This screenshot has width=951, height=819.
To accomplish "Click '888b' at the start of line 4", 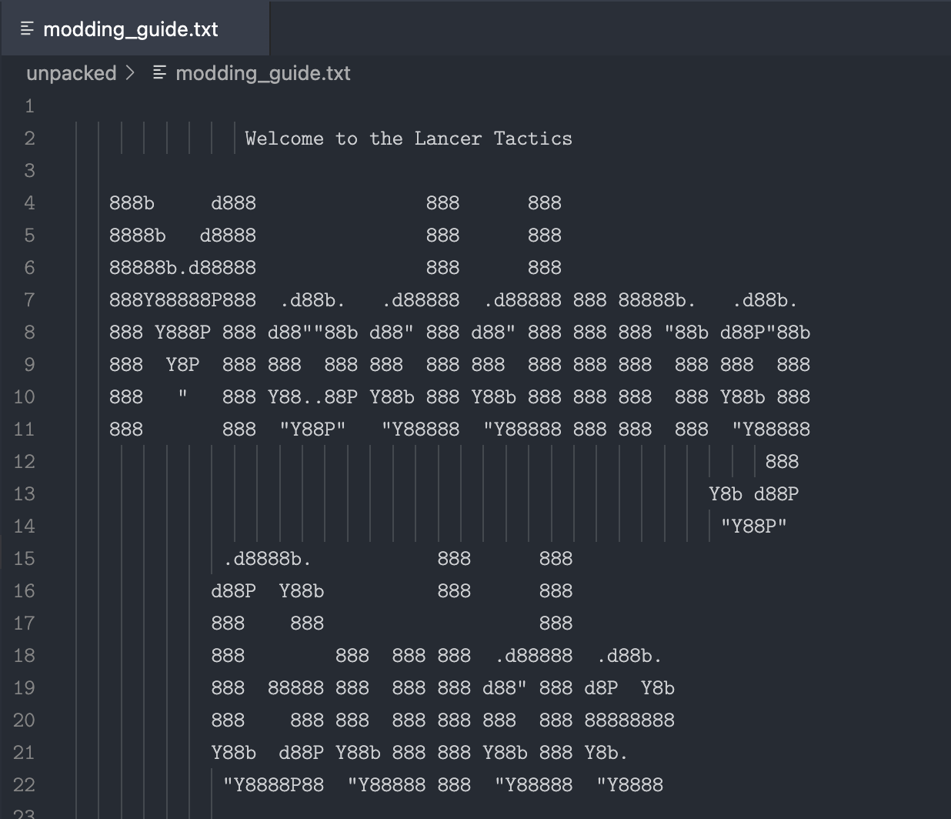I will point(132,203).
